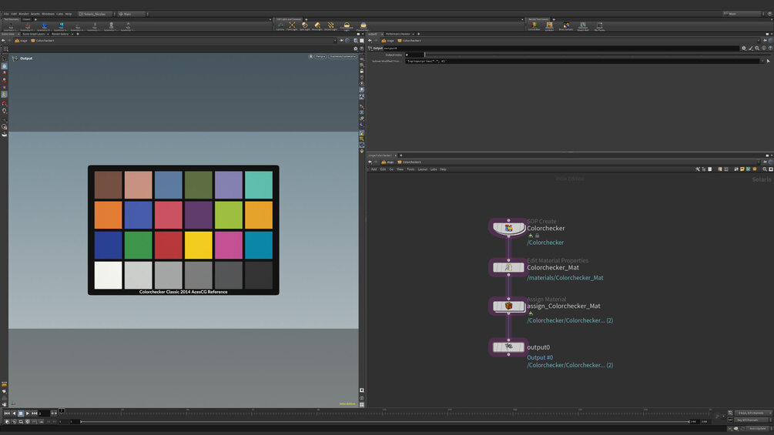Click the stage breadcrumb in the viewport path bar
The image size is (774, 435).
pos(21,41)
